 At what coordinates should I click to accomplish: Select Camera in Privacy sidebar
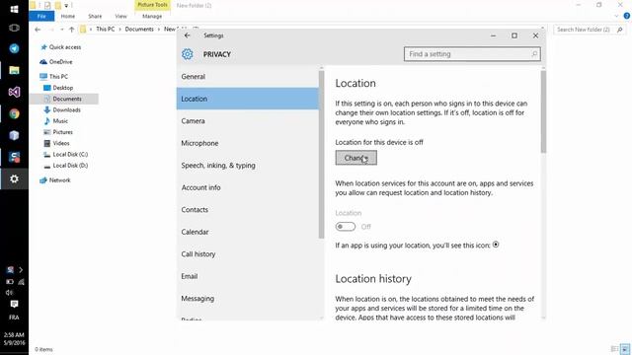(248, 120)
